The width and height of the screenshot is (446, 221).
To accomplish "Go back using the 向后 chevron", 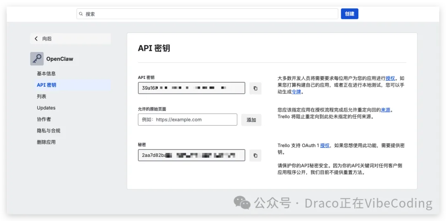I will (x=36, y=38).
